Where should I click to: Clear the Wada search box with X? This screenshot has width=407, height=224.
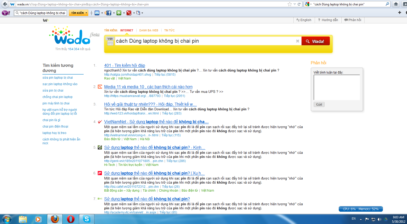coord(298,41)
